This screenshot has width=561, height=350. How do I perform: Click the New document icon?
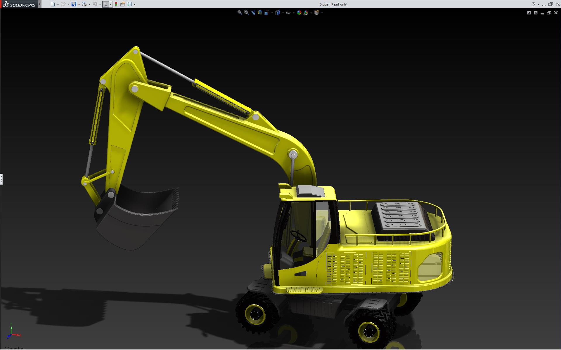point(53,4)
